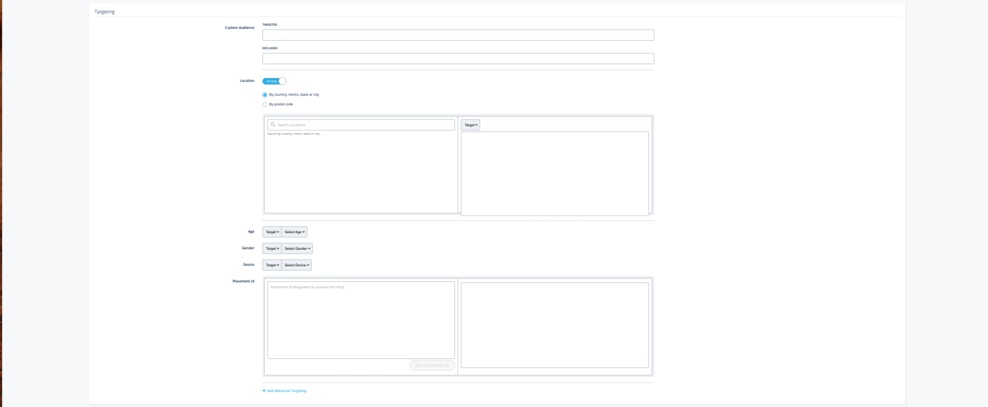
Task: Expand the Select Gender dropdown
Action: (297, 249)
